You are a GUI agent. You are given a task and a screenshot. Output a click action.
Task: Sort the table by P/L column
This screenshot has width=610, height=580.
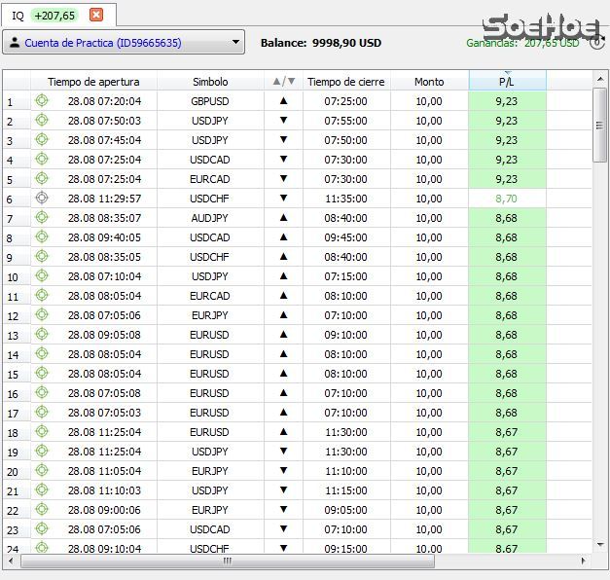coord(506,82)
